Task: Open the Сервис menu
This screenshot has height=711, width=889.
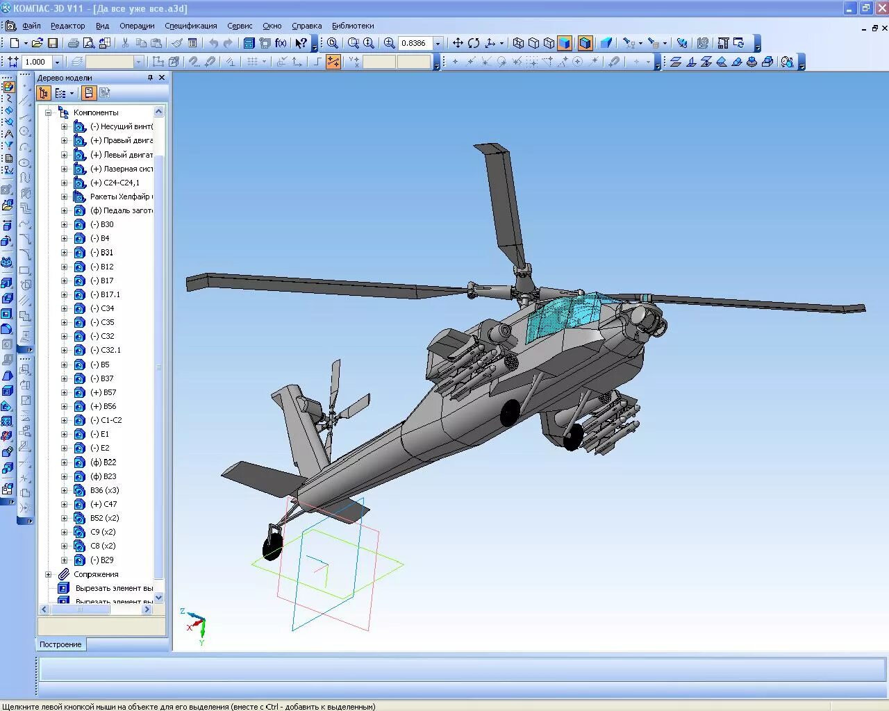Action: pyautogui.click(x=240, y=26)
